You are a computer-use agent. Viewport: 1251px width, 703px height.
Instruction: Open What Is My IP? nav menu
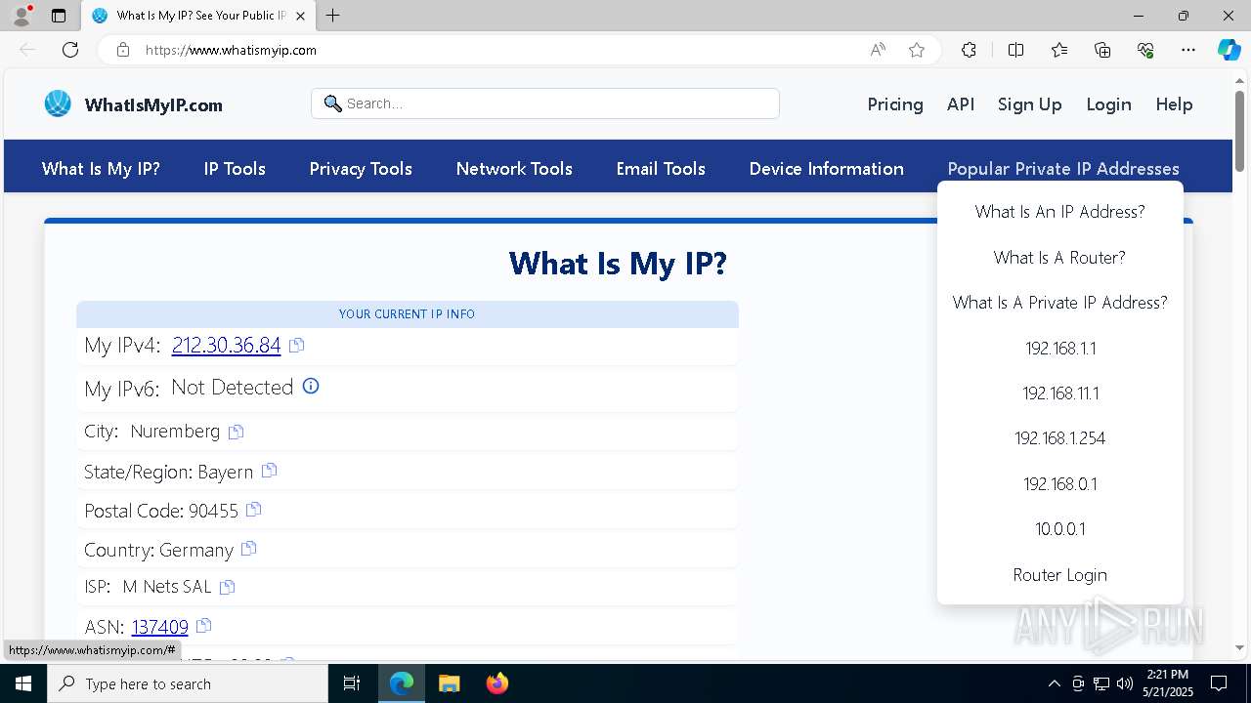click(101, 169)
